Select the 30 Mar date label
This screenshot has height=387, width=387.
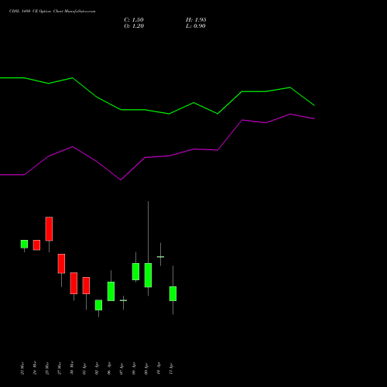click(72, 368)
